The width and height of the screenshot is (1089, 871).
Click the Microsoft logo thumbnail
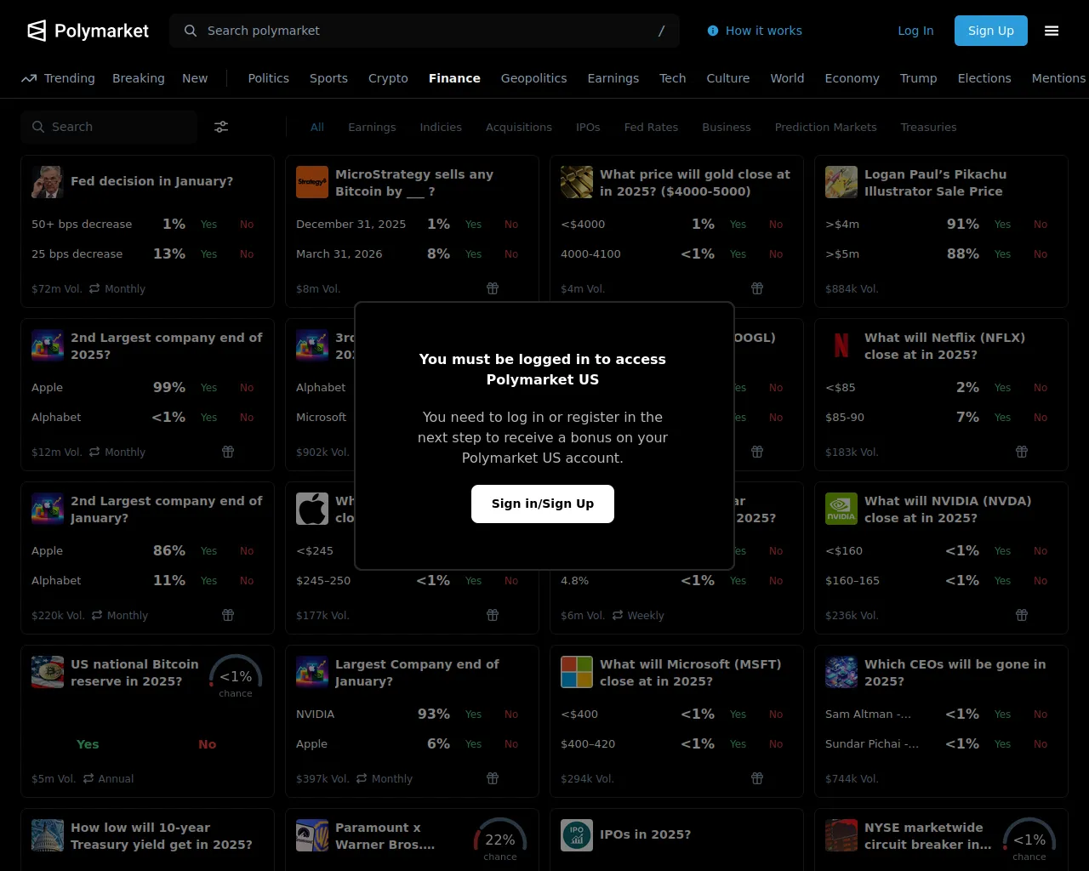click(577, 672)
